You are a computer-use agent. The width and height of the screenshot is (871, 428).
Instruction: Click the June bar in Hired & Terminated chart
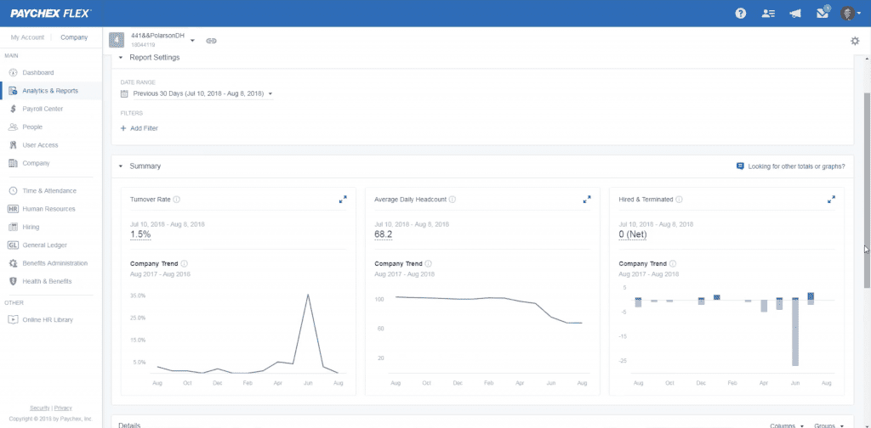click(795, 331)
